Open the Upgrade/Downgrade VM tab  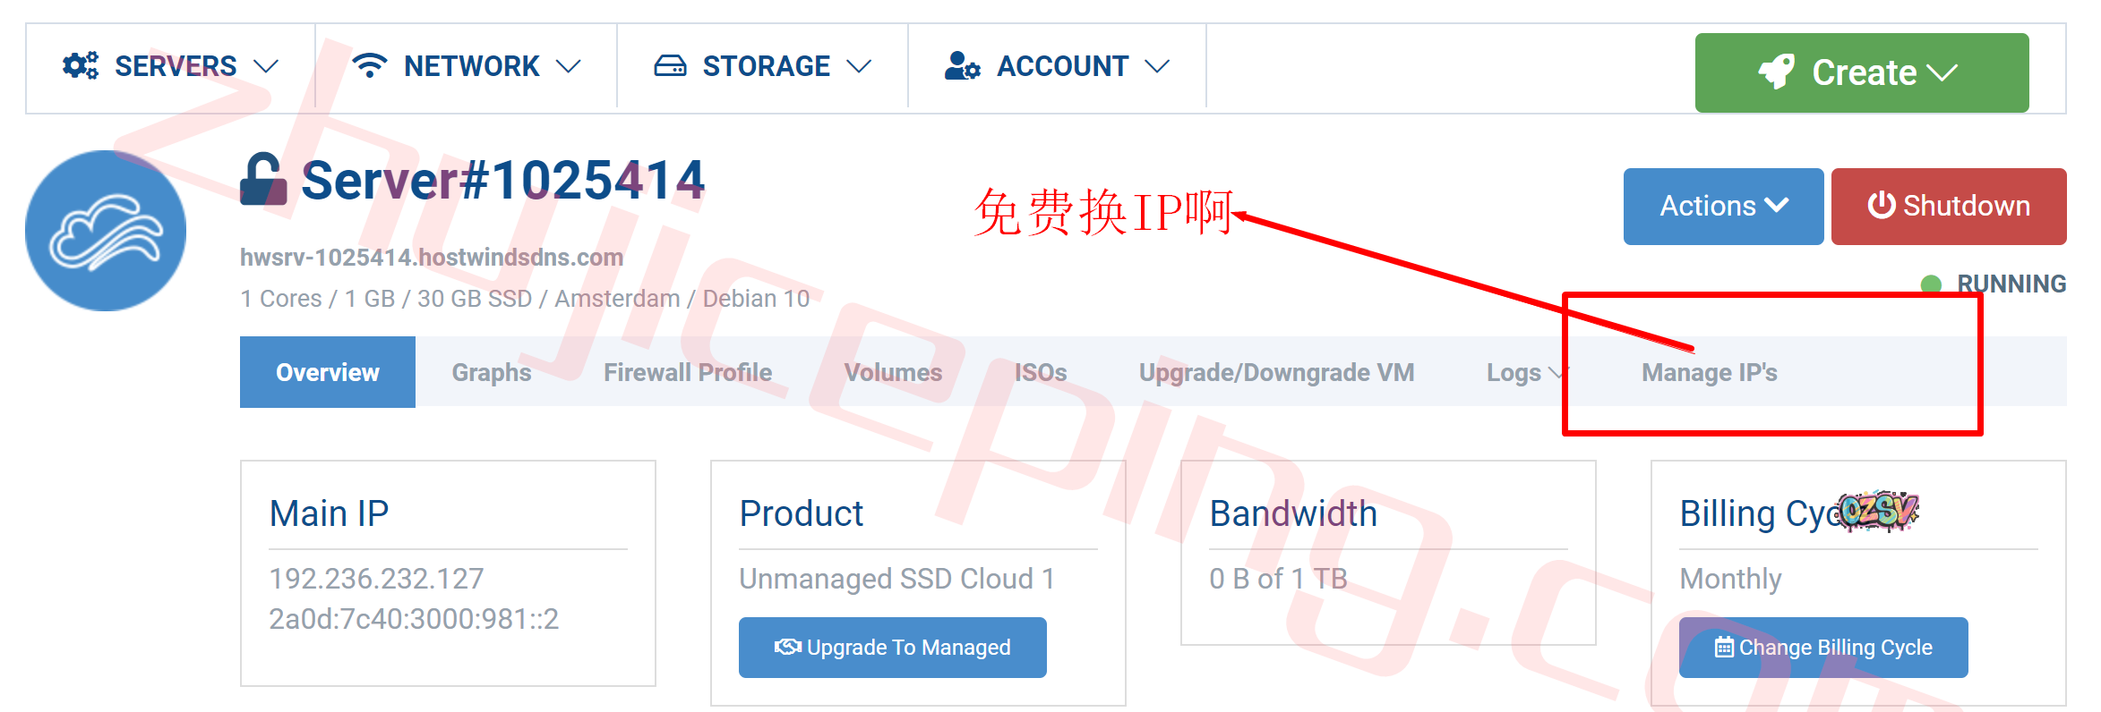click(x=1276, y=372)
